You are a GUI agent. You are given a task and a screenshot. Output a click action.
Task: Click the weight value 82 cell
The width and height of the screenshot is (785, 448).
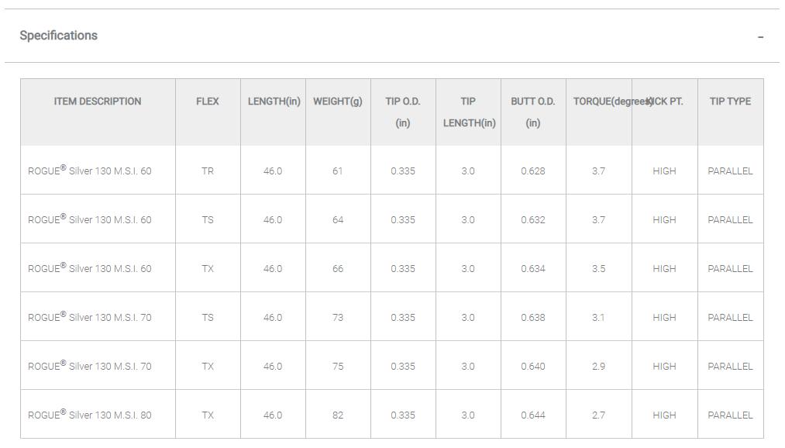(x=338, y=415)
